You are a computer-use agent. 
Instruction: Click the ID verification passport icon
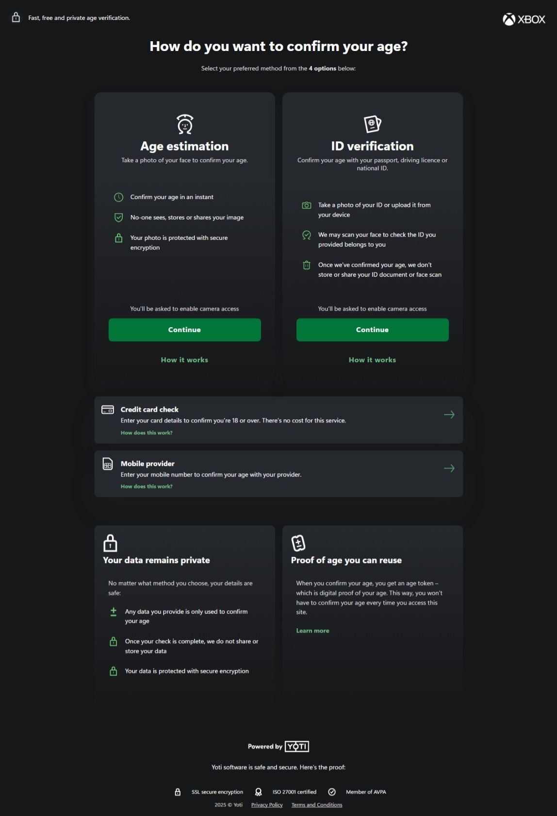click(x=372, y=124)
